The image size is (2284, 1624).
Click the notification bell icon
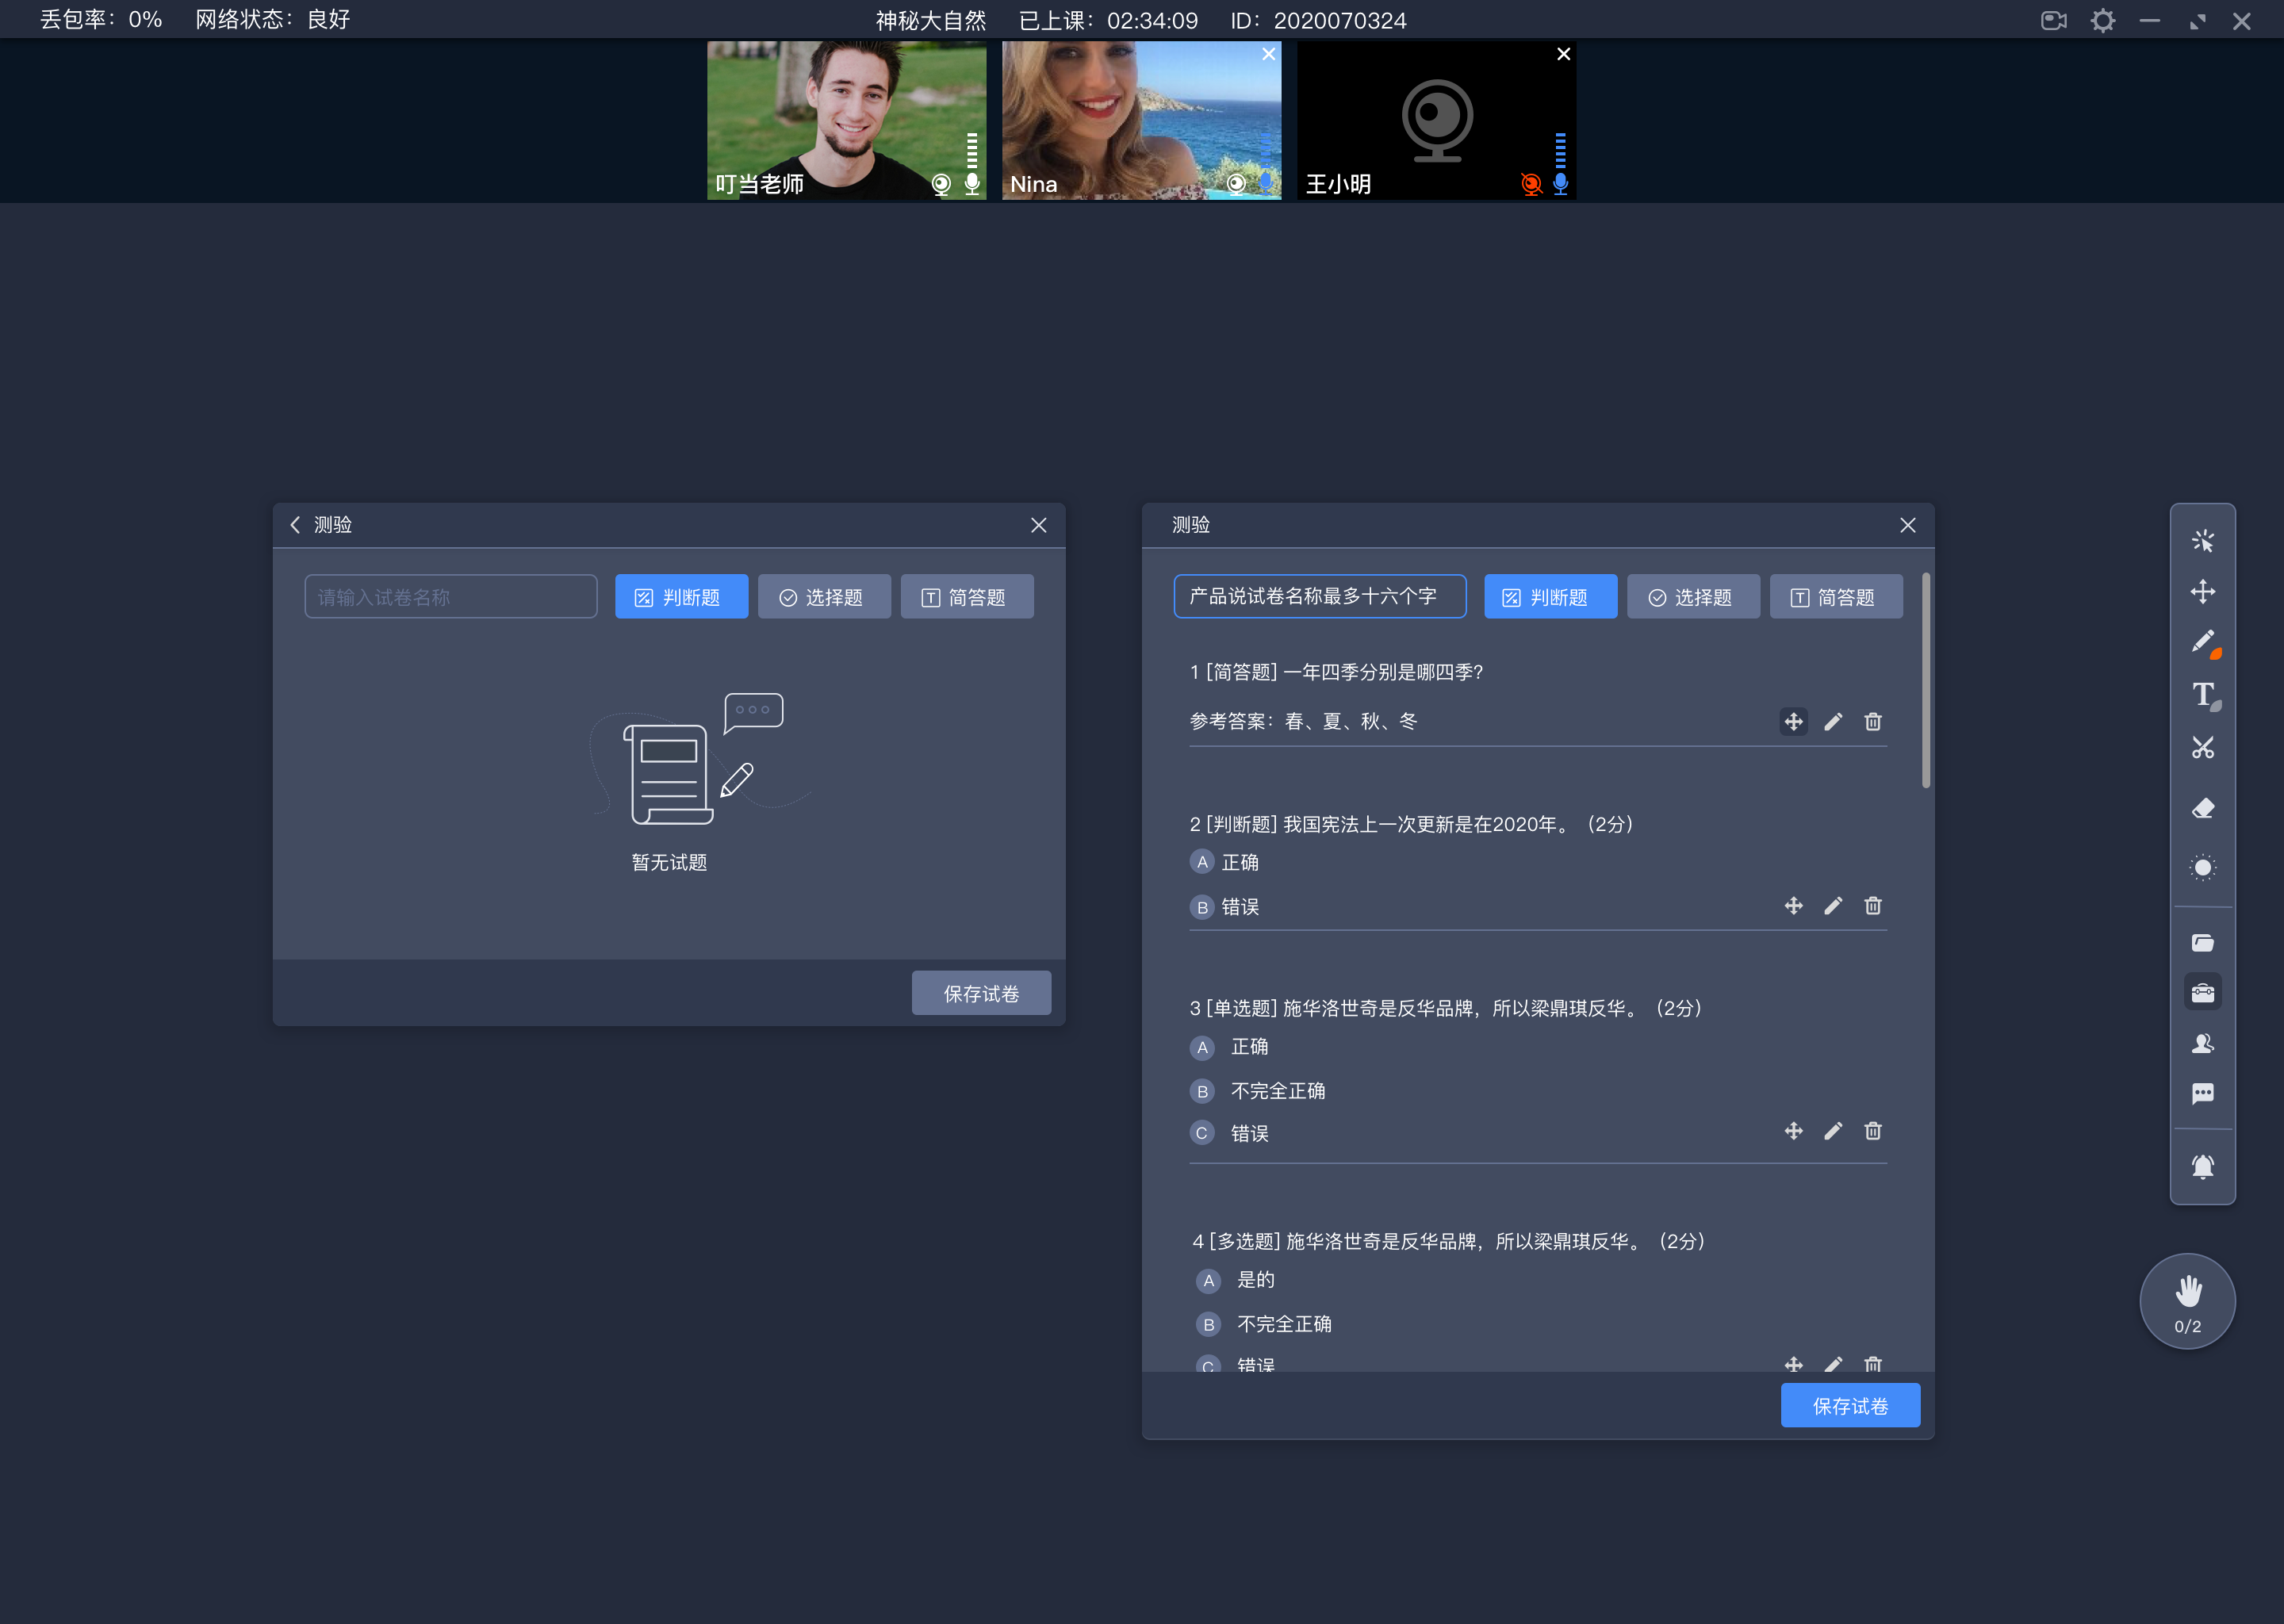coord(2202,1160)
